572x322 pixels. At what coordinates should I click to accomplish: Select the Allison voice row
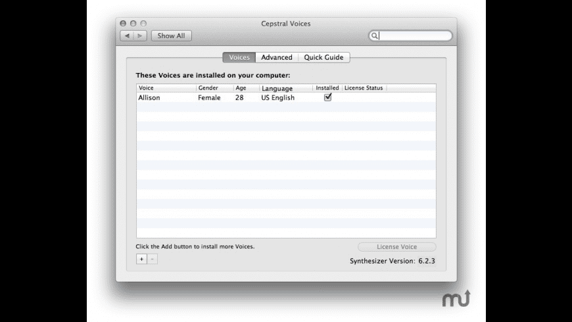click(x=287, y=97)
